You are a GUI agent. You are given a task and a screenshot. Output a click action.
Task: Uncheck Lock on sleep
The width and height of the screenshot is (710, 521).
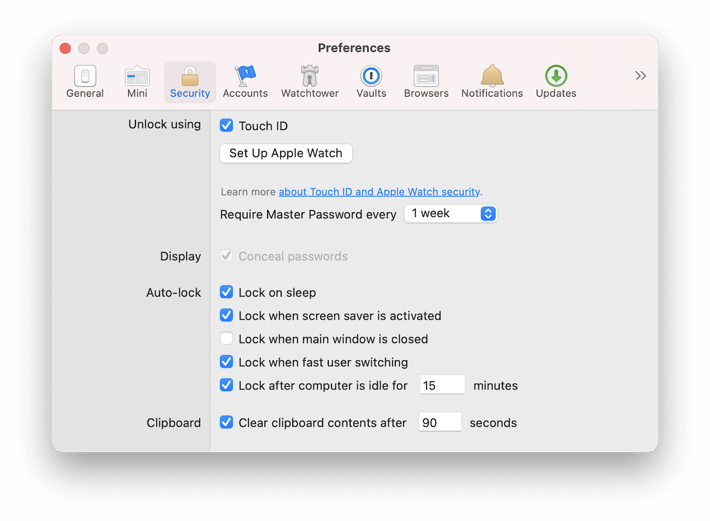[226, 292]
